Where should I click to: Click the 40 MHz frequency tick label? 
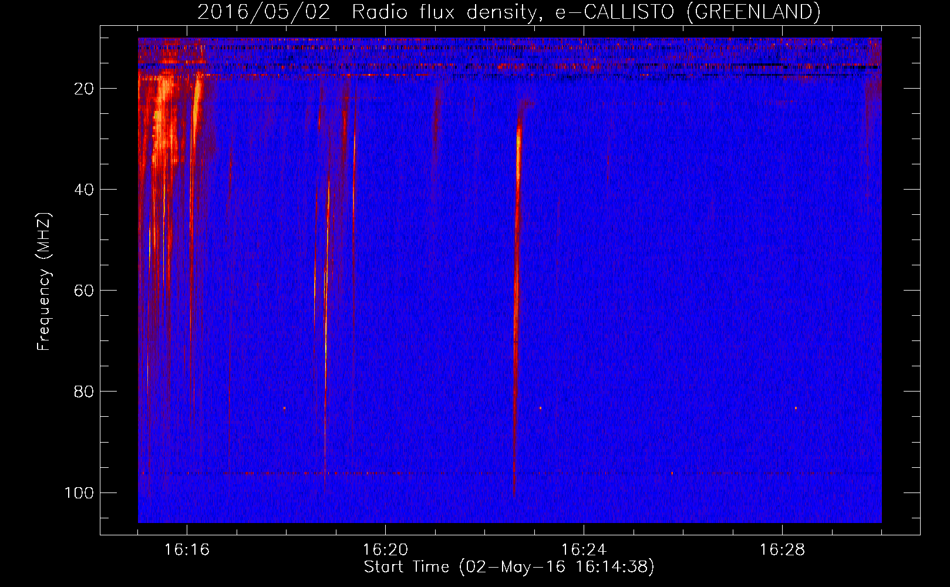point(84,190)
